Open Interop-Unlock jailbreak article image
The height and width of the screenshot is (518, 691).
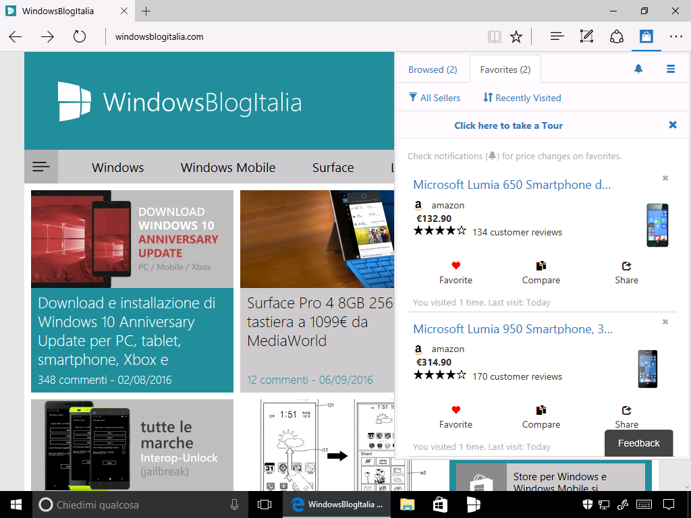point(132,445)
